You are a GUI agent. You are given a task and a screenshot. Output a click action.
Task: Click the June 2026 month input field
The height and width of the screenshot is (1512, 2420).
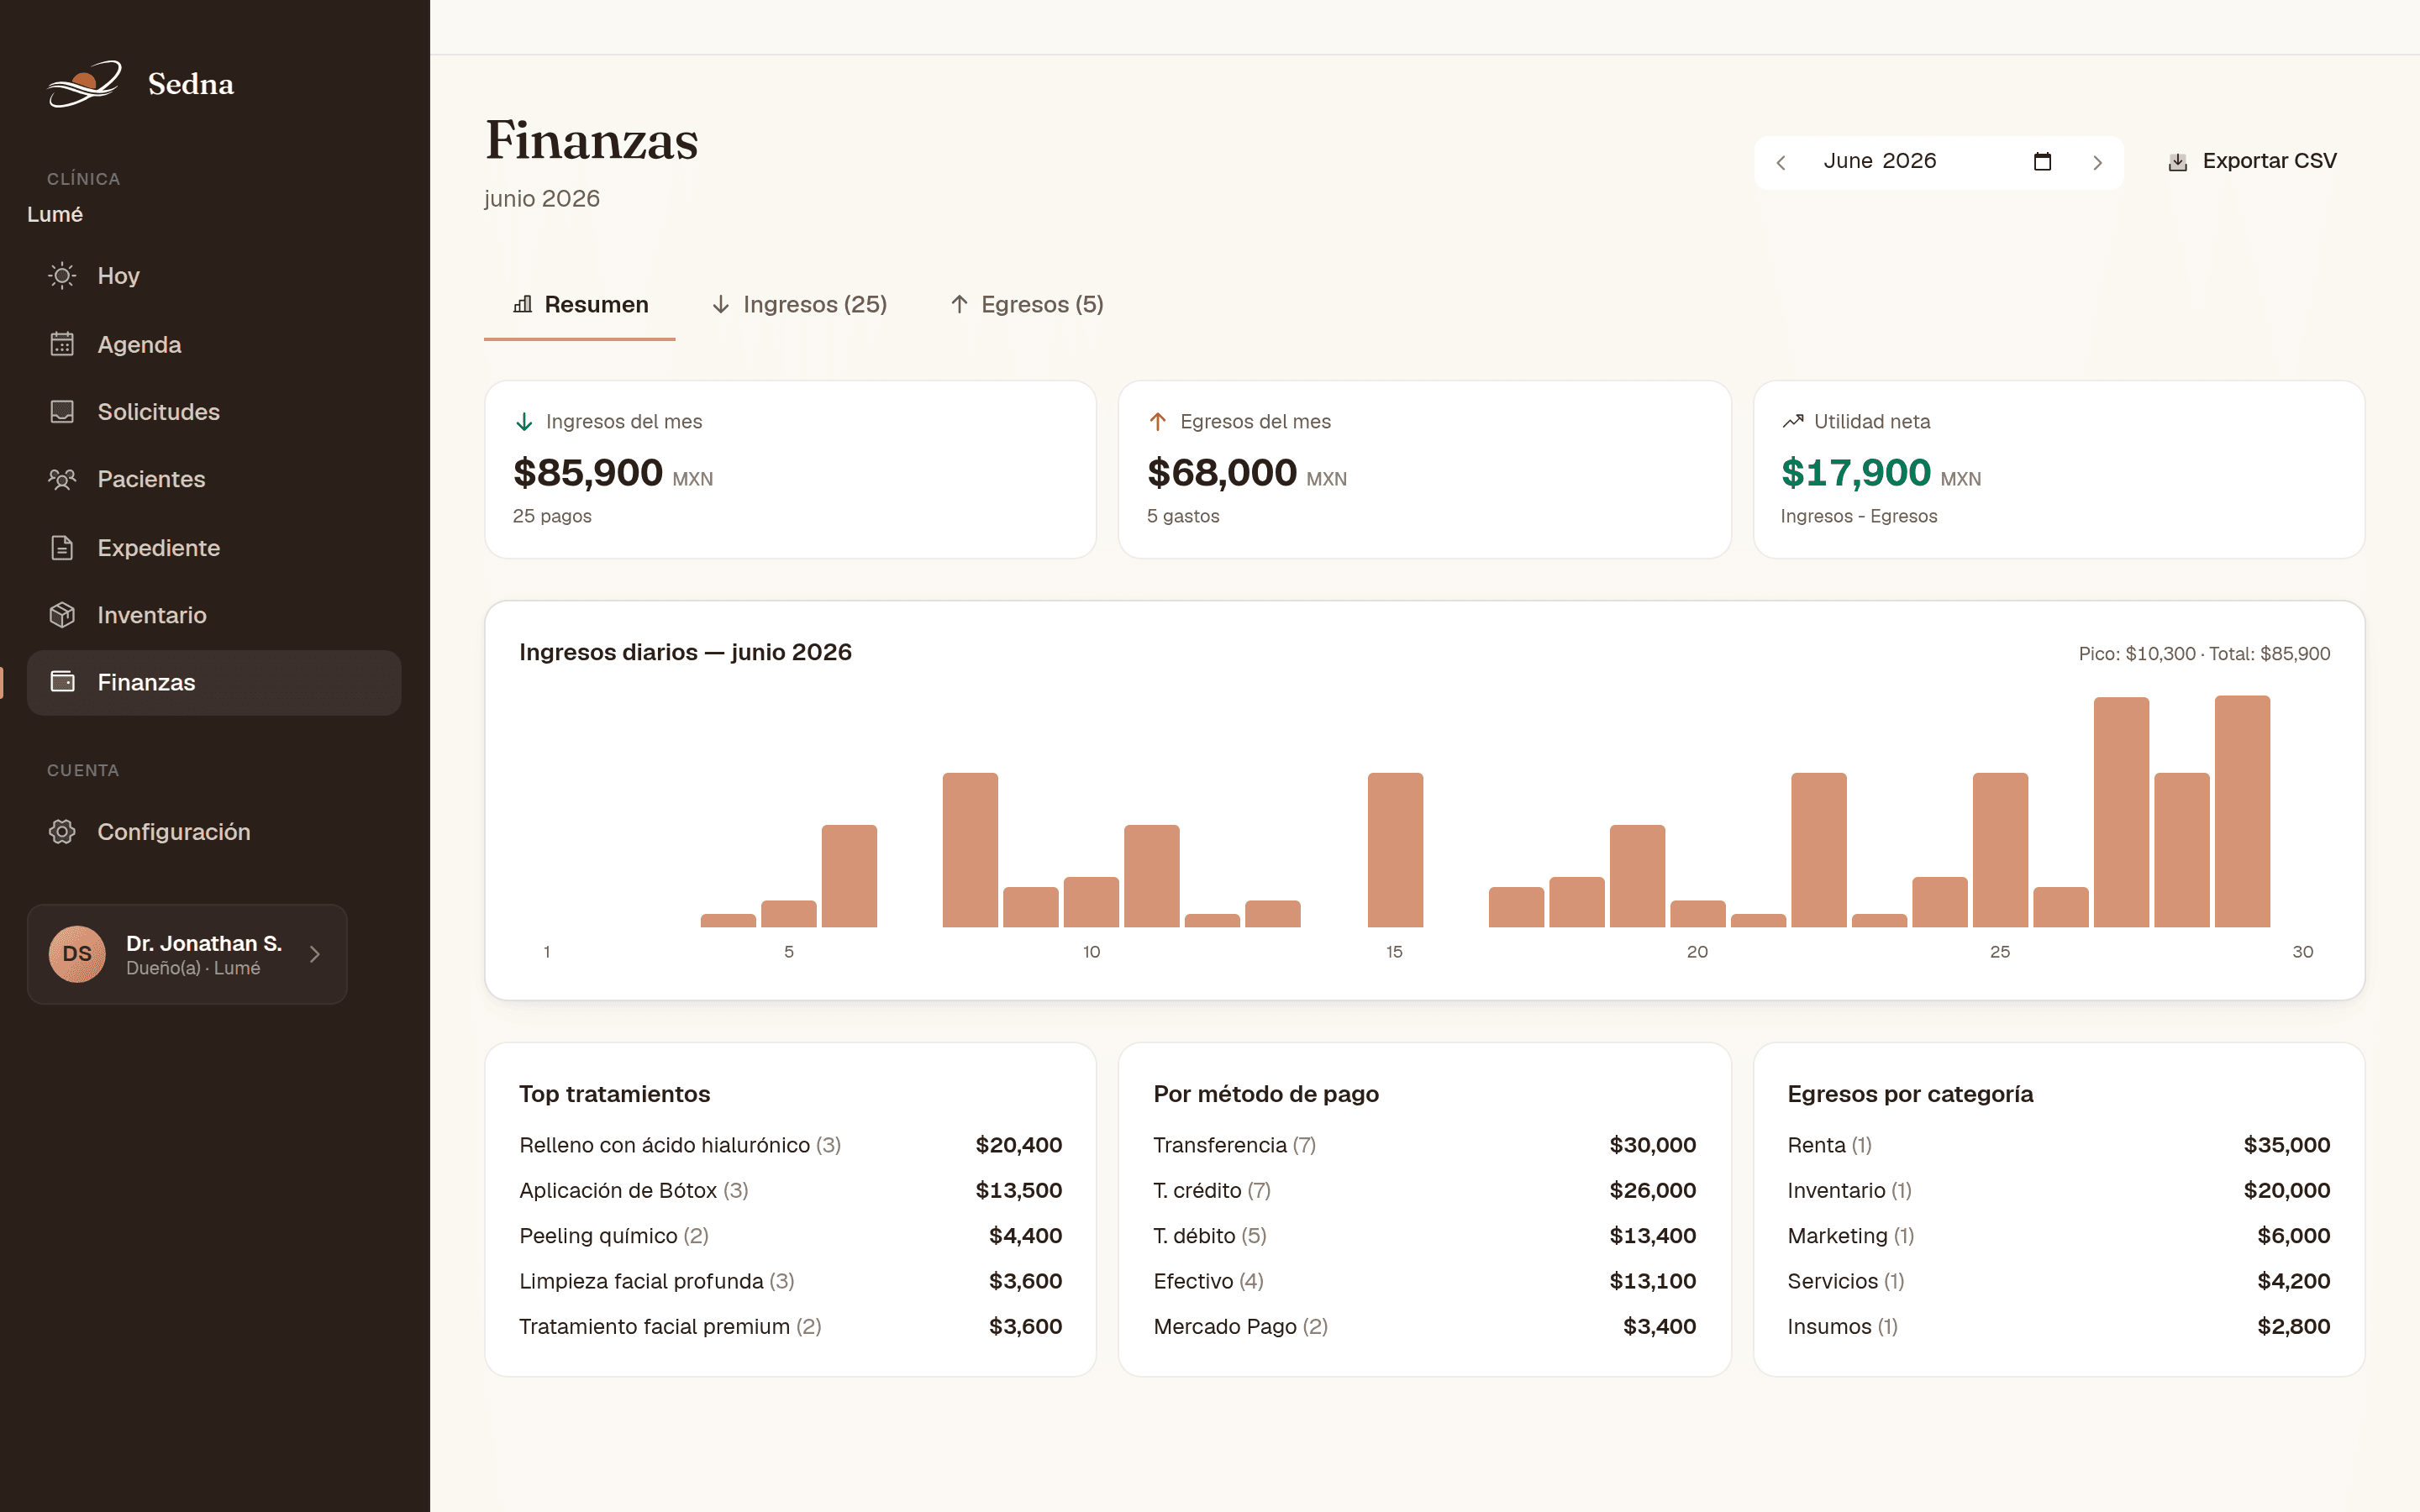coord(1938,162)
